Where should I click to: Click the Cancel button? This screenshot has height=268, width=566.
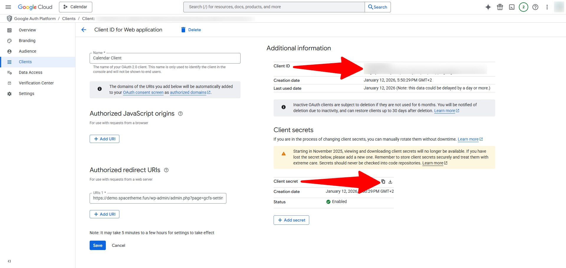pyautogui.click(x=119, y=245)
